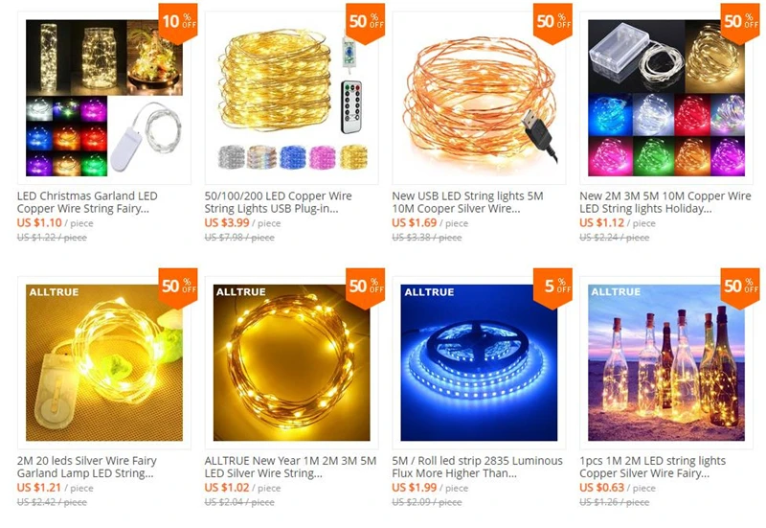Open 'New USB LED String lights 5M' title

coord(467,202)
